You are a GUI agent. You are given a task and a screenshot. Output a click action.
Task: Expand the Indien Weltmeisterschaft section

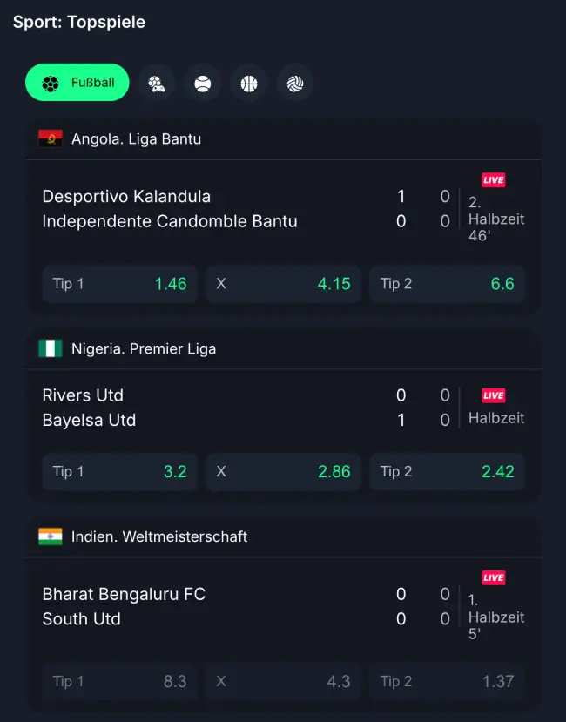pyautogui.click(x=283, y=536)
